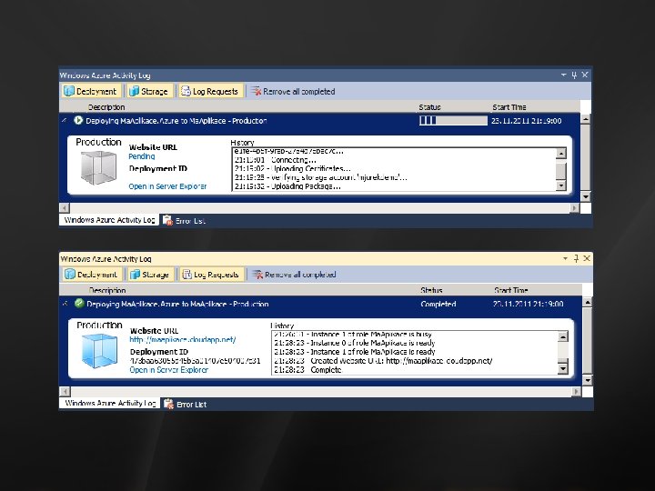Close the upper Windows Azure Activity Log panel

coord(585,75)
